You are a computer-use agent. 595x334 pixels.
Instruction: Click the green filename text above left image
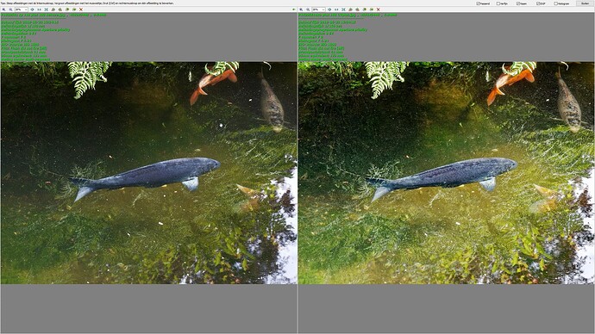tap(53, 15)
